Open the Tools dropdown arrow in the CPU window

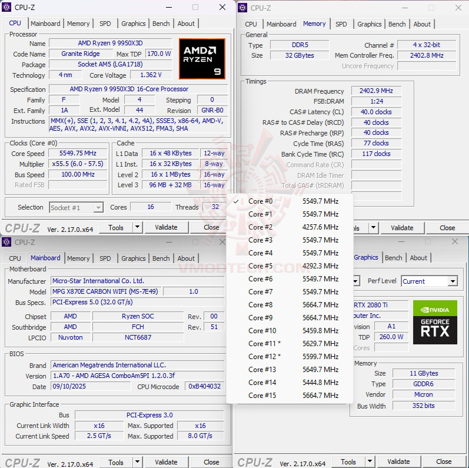pos(137,227)
